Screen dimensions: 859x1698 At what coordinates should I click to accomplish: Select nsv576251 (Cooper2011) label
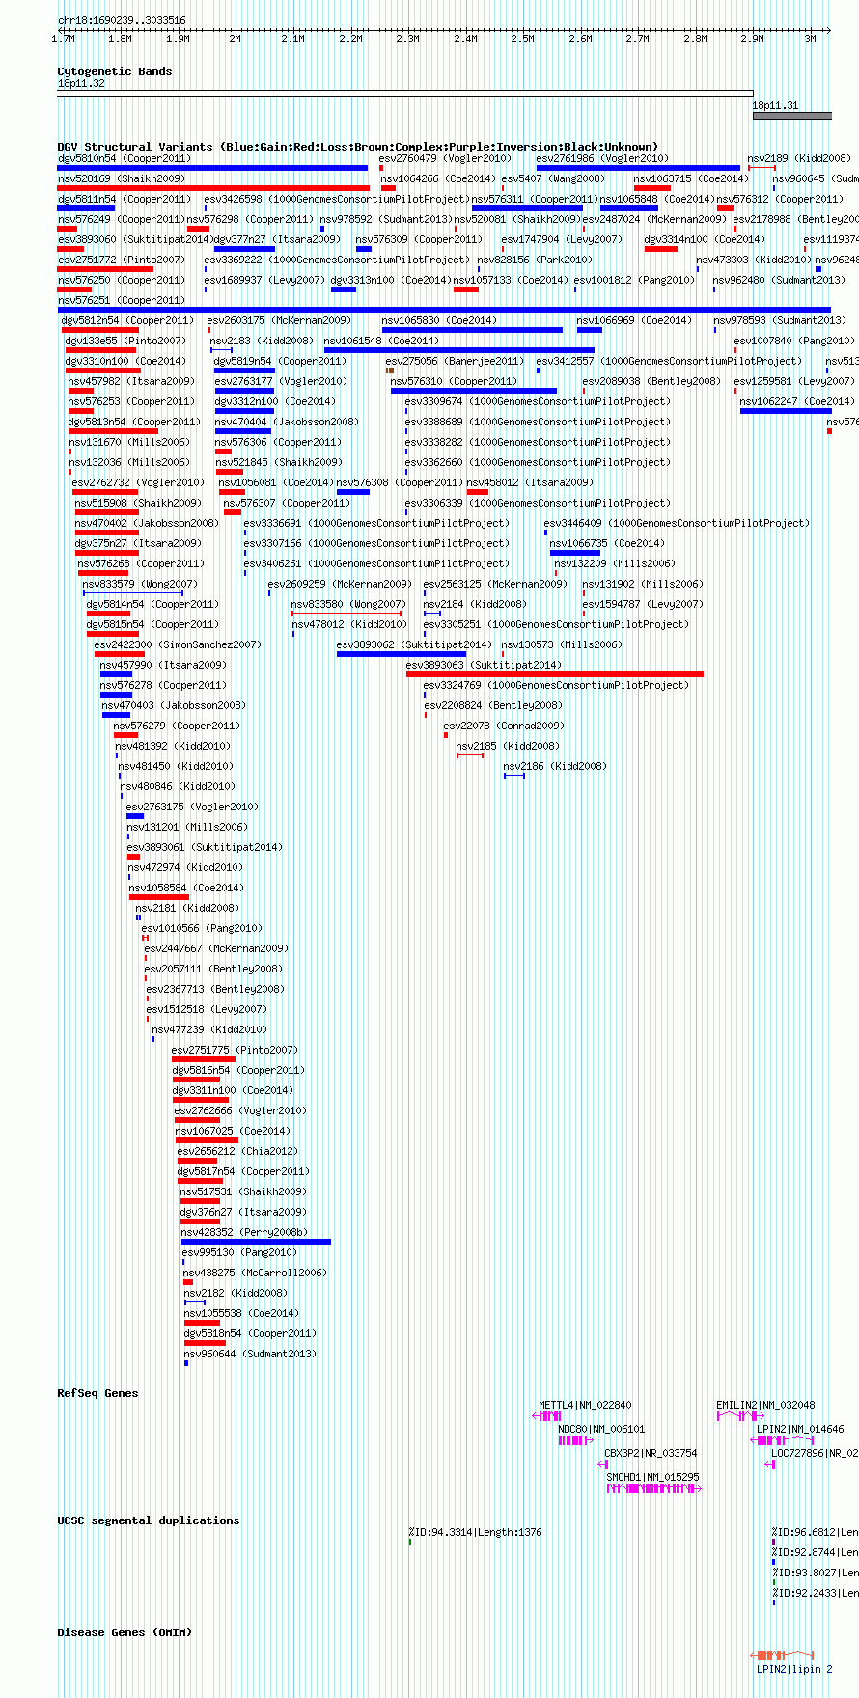pyautogui.click(x=122, y=300)
